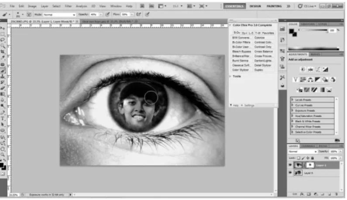Select the Move tool in the toolbox
347x200 pixels.
point(3,28)
